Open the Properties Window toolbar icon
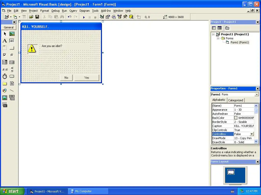This screenshot has width=261, height=195. click(108, 17)
